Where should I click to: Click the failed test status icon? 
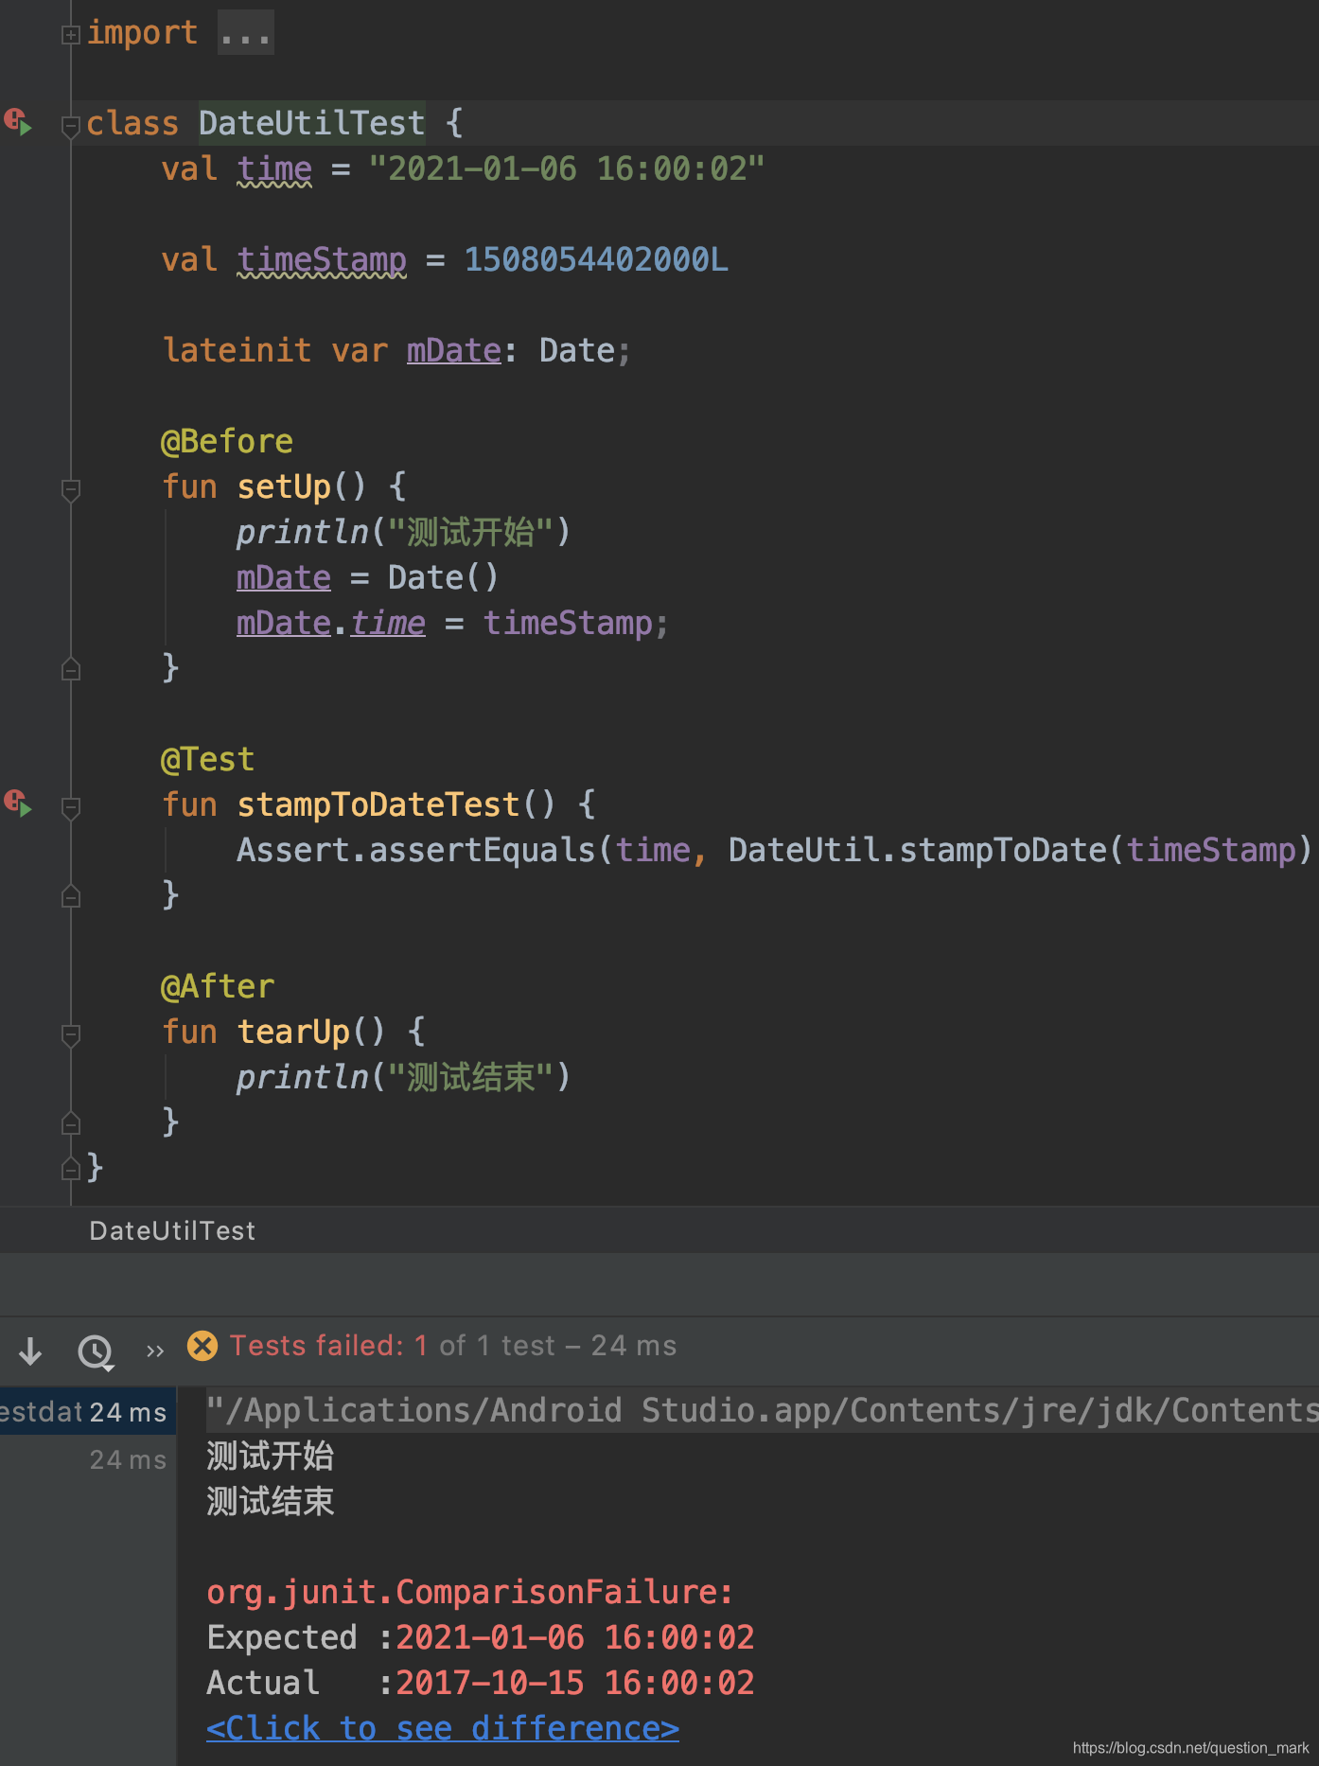pos(202,1345)
